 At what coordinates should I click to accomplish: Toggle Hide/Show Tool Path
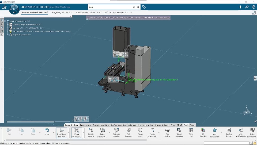pyautogui.click(x=61, y=132)
